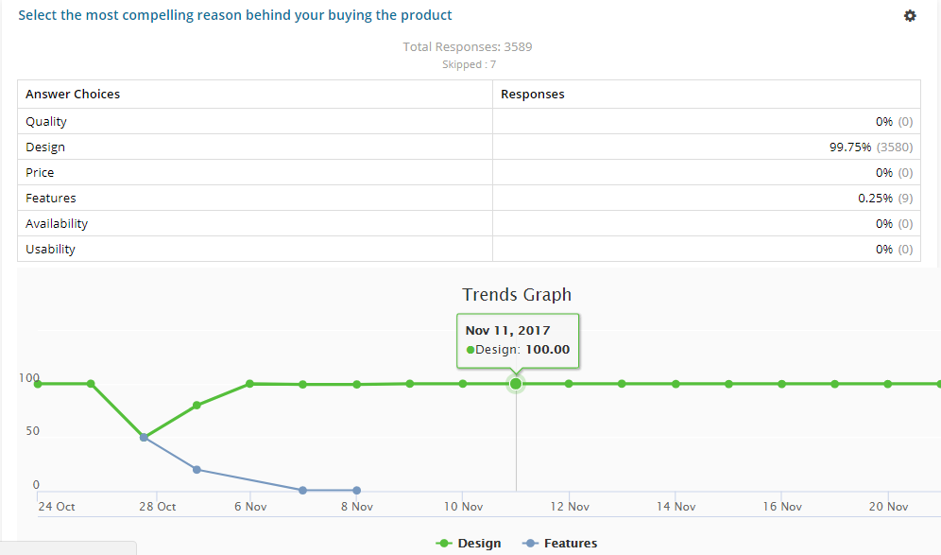
Task: Select the Design point at 14 Nov
Action: point(676,384)
